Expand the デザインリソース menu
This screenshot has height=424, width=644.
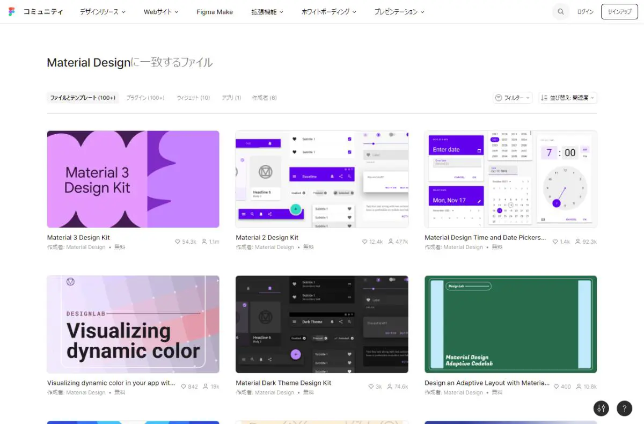click(103, 11)
